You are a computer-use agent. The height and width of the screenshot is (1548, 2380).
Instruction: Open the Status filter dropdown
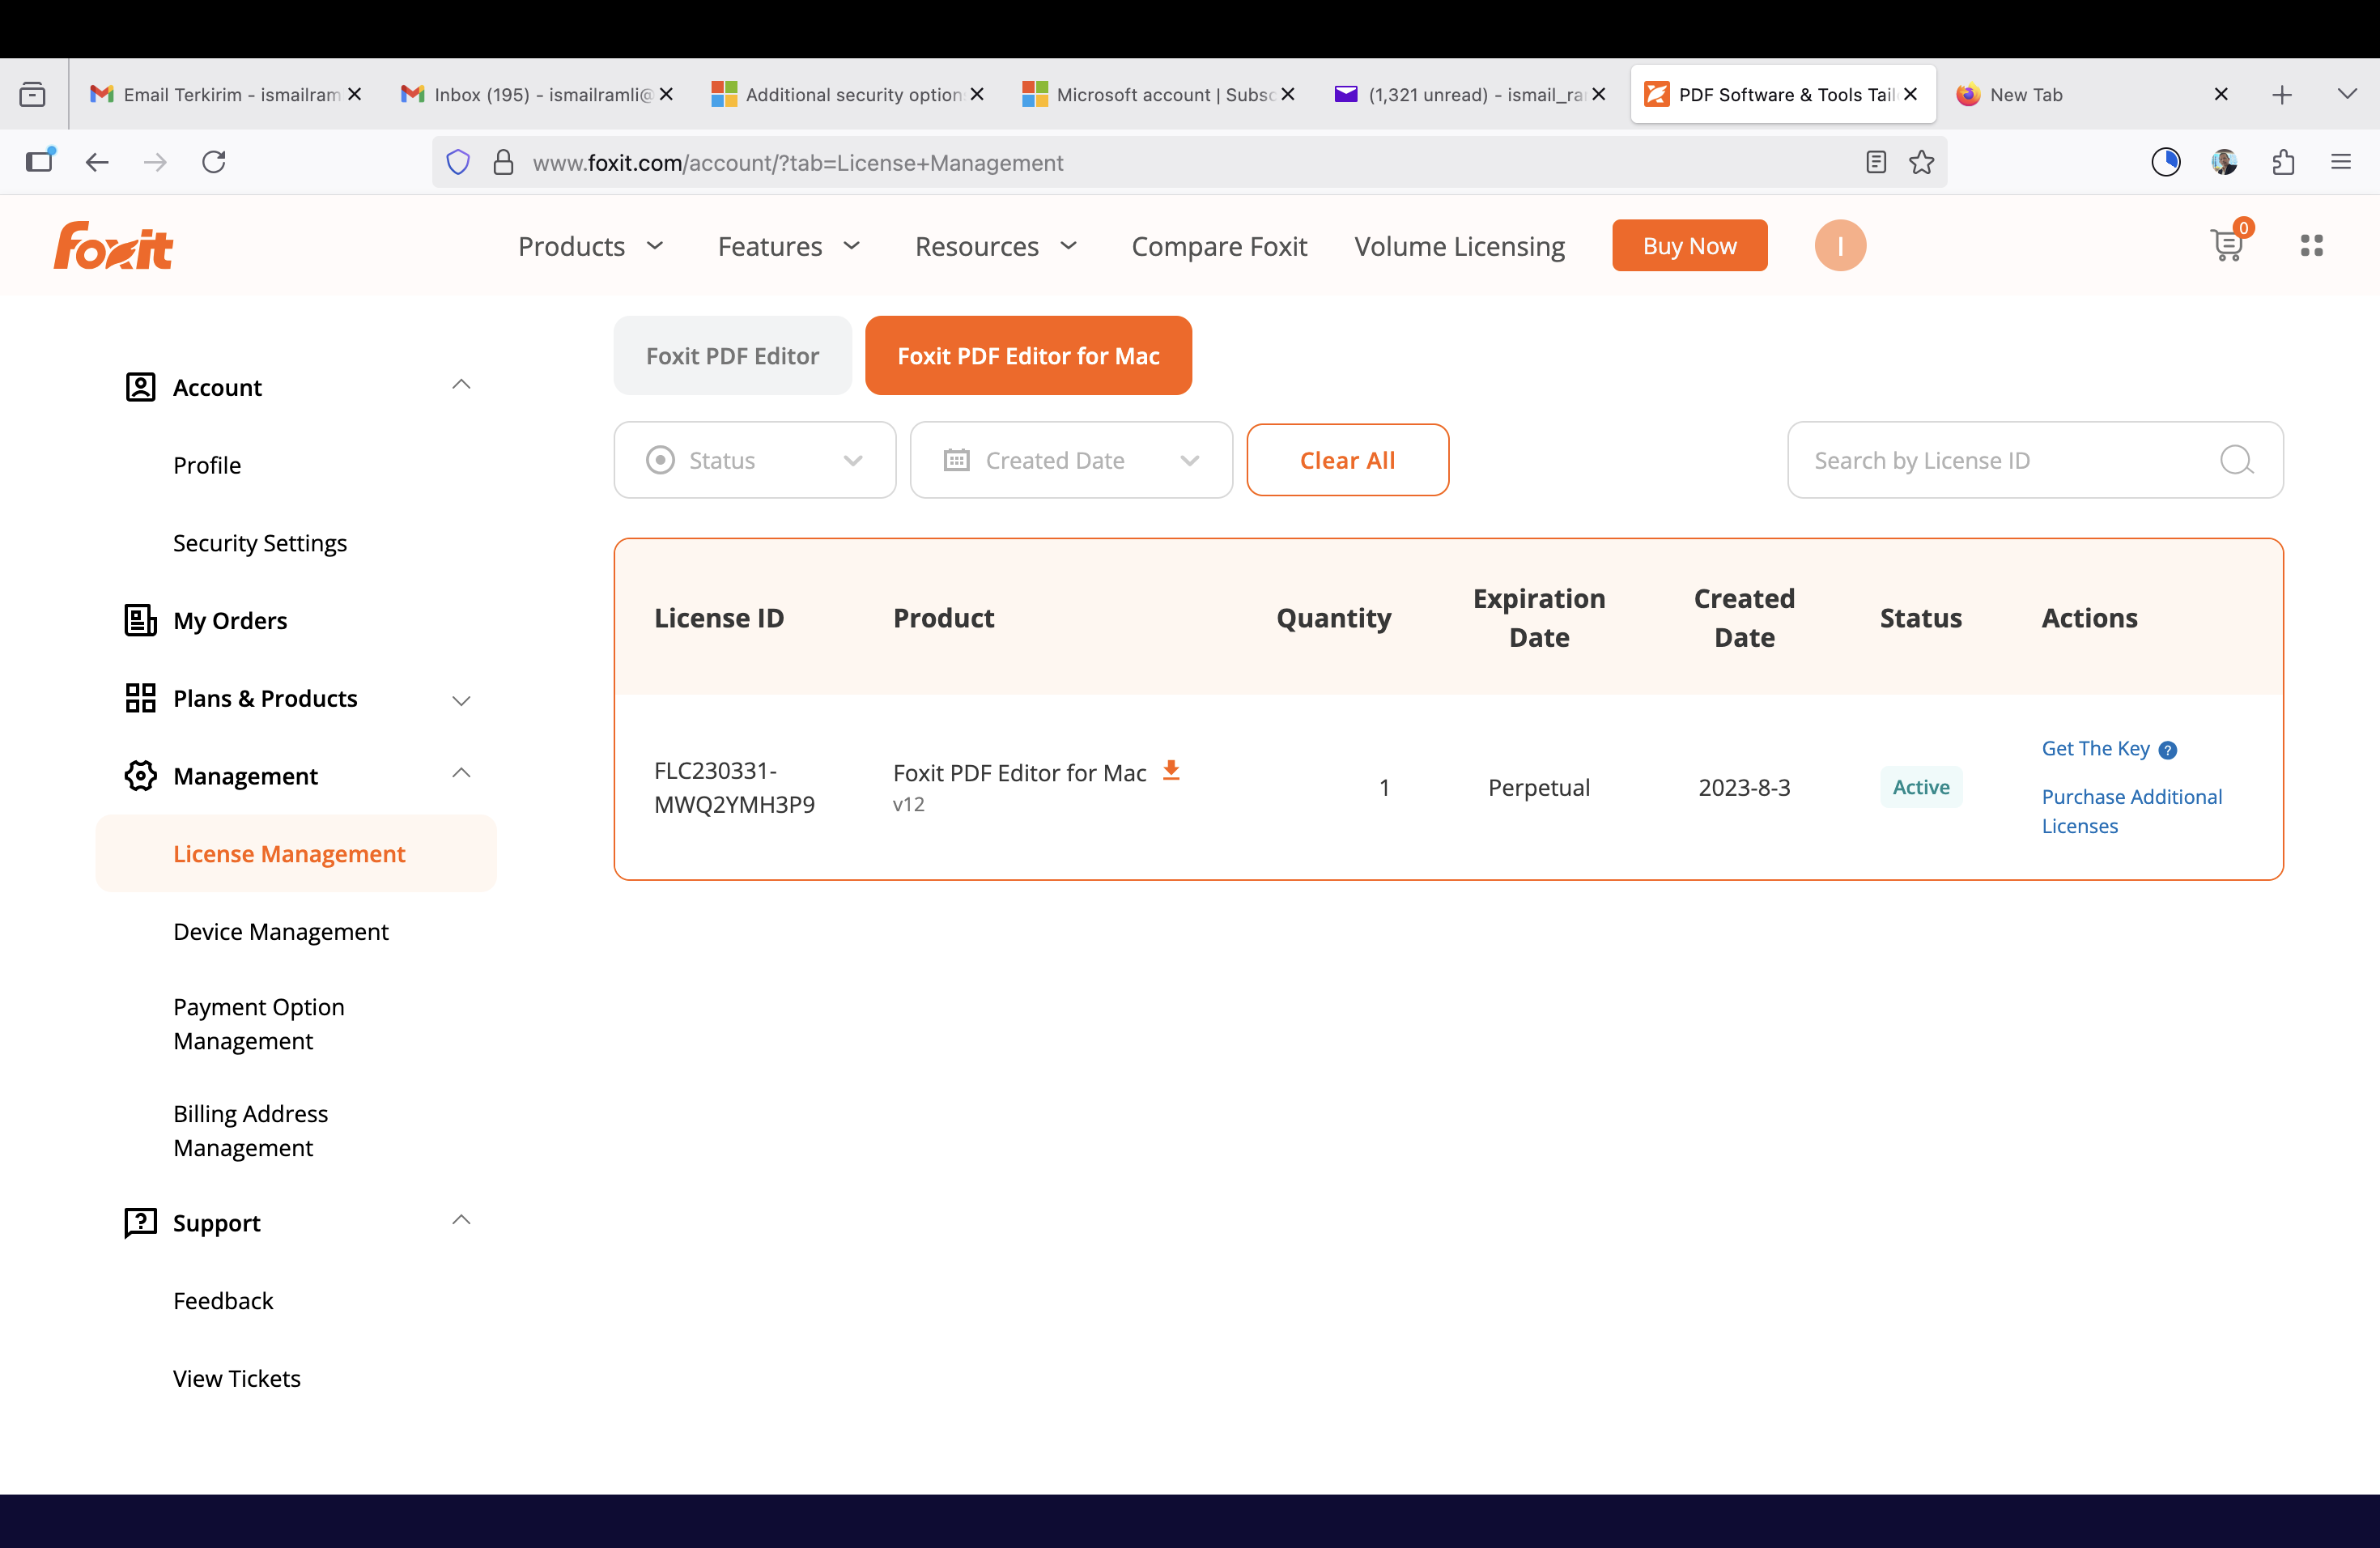pyautogui.click(x=754, y=460)
